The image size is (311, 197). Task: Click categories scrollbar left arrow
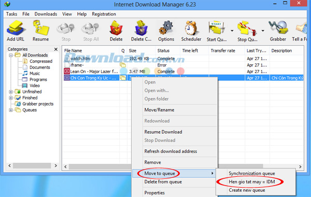point(9,165)
